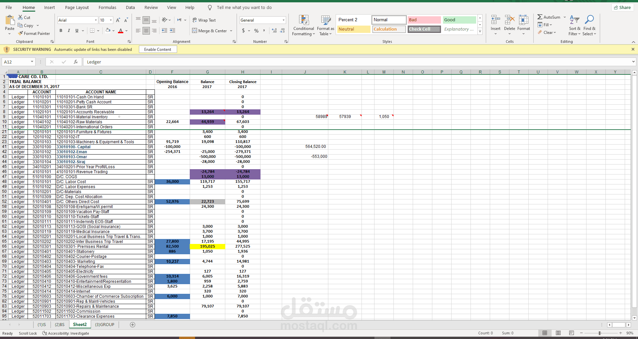Apply the Check Cell style

tap(424, 29)
